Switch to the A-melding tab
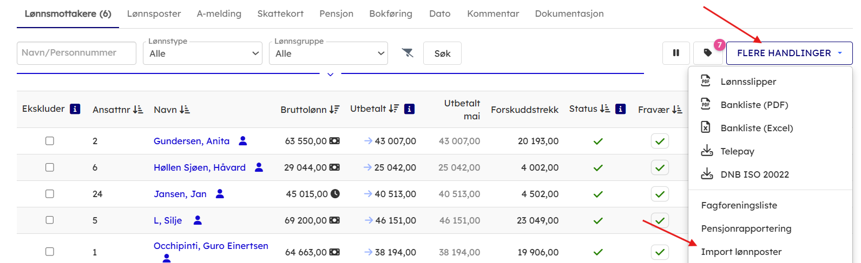Image resolution: width=861 pixels, height=263 pixels. [219, 14]
